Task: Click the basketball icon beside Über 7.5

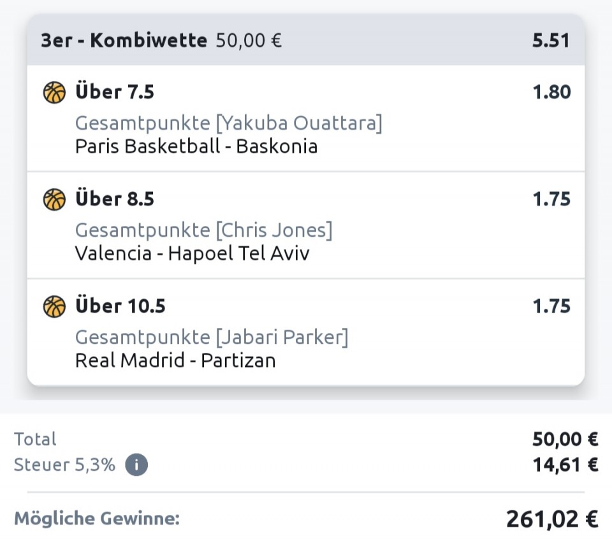Action: click(55, 93)
